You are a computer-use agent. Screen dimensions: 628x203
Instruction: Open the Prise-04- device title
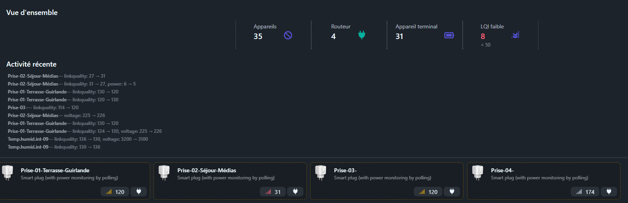502,170
